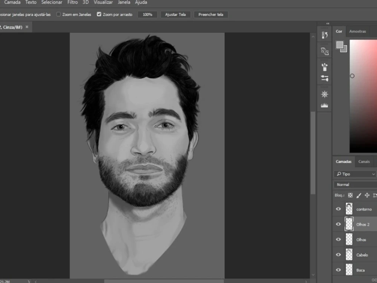Viewport: 377px width, 283px height.
Task: Hide the Cabelo layer
Action: point(338,255)
